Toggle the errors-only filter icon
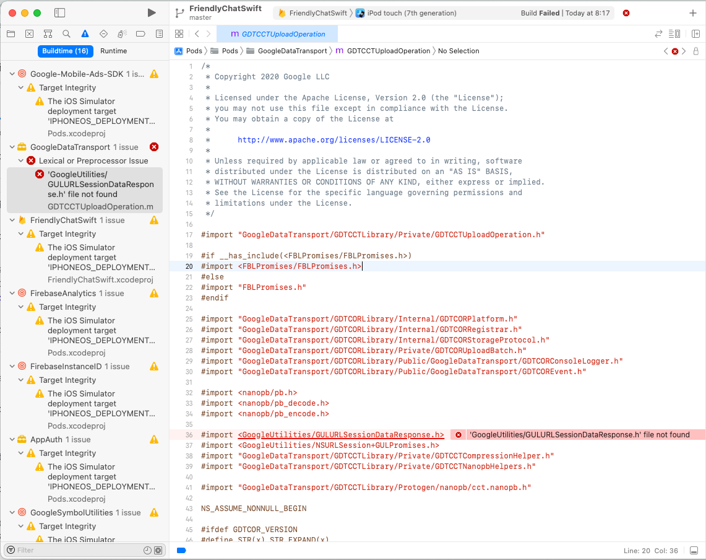The height and width of the screenshot is (560, 706). pyautogui.click(x=158, y=550)
